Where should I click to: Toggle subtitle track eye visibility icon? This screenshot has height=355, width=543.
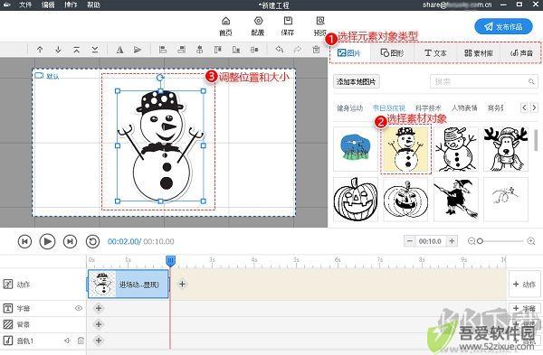pyautogui.click(x=79, y=308)
